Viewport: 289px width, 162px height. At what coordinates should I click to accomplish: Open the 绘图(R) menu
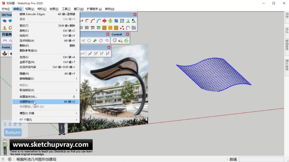click(54, 9)
